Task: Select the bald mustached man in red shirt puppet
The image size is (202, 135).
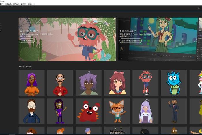Action: [x=60, y=83]
